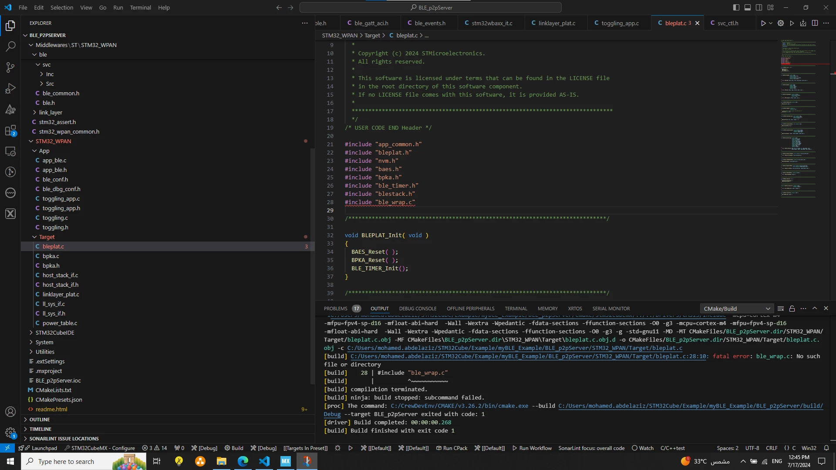
Task: Open Source Control view
Action: point(10,67)
